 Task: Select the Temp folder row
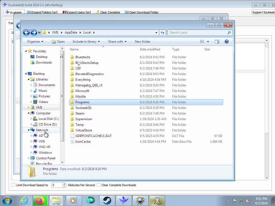pyautogui.click(x=146, y=124)
